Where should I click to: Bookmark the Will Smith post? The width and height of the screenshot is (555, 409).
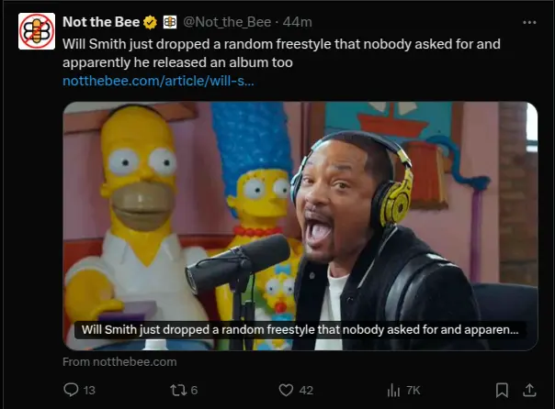[x=502, y=390]
